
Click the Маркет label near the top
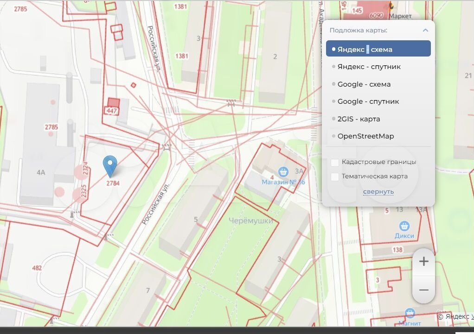(x=400, y=16)
